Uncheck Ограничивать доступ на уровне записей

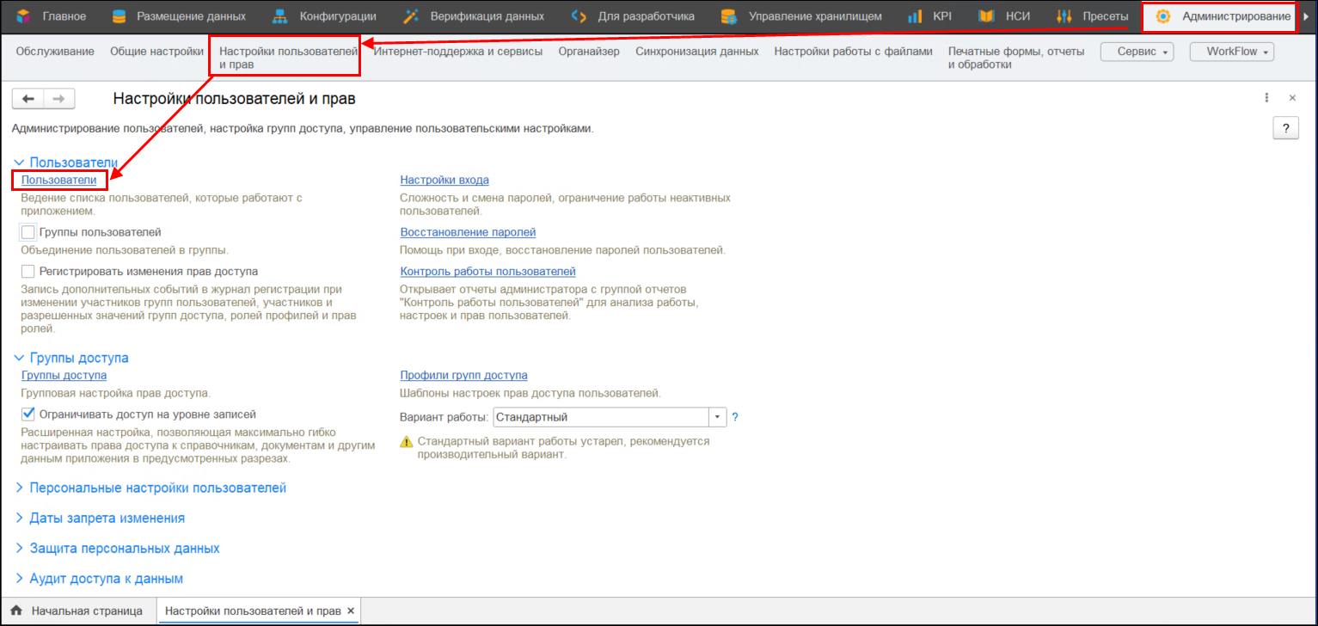click(28, 414)
